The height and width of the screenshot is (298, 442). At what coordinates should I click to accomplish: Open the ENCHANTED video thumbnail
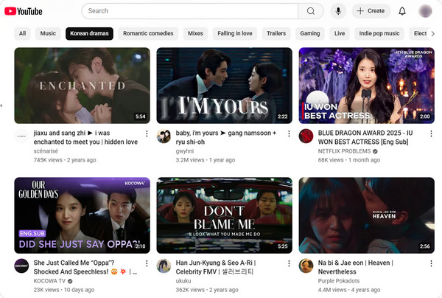[x=82, y=86]
